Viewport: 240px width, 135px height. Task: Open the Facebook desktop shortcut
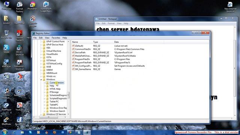point(19,121)
